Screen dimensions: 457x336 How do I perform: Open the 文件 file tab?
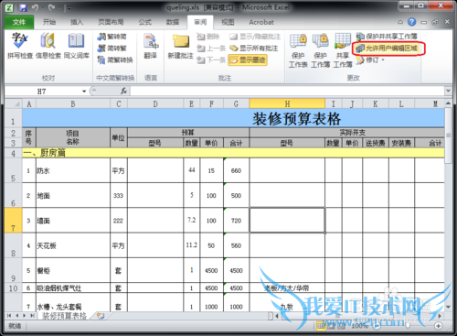click(x=19, y=22)
